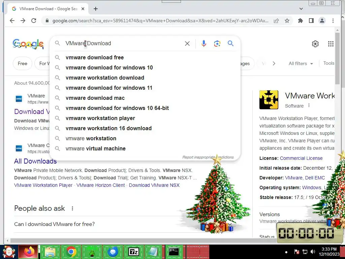
Task: Submit search with blue magnifier
Action: click(x=230, y=43)
